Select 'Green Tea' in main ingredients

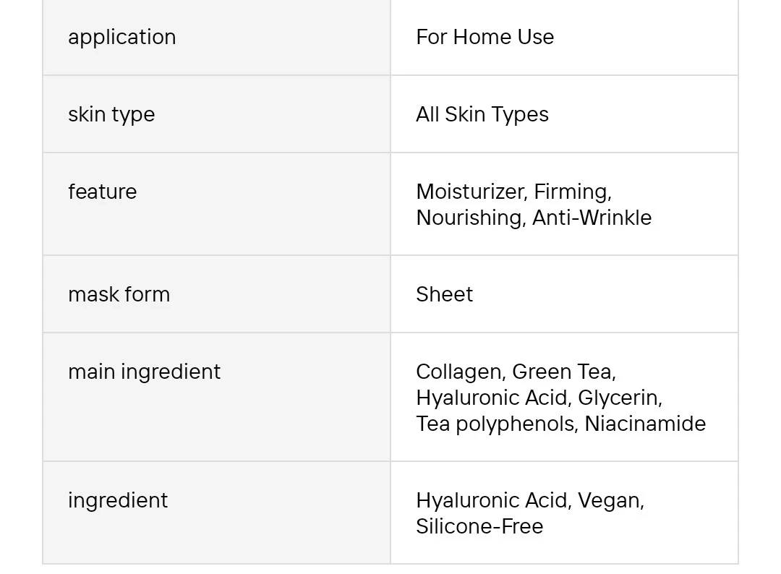click(x=562, y=372)
